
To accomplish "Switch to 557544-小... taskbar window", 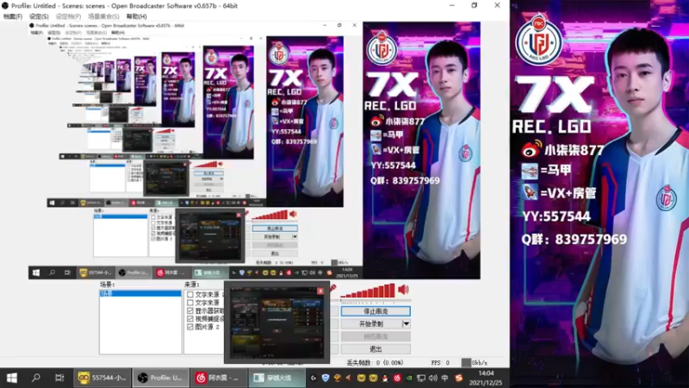I will [102, 378].
